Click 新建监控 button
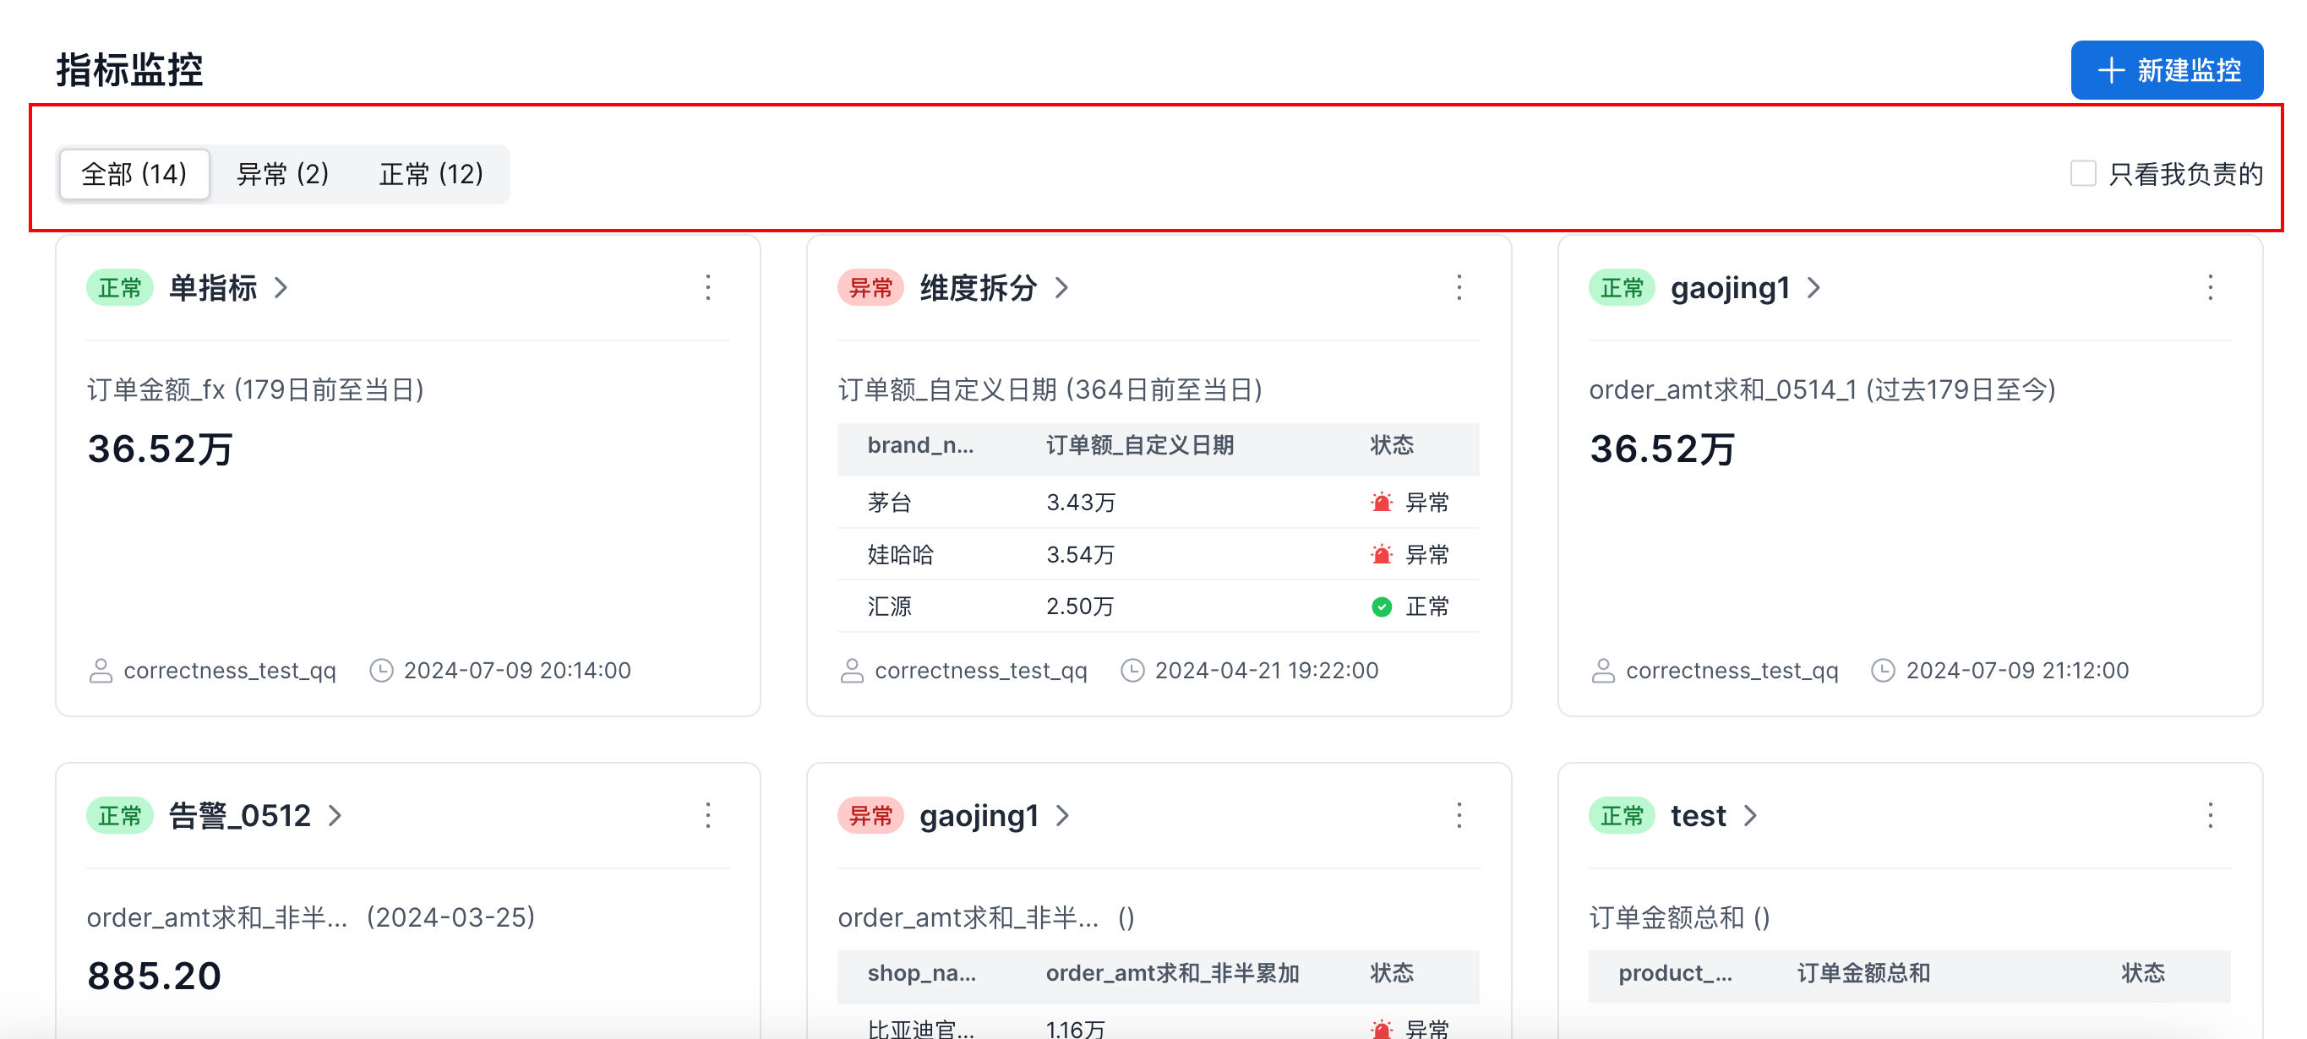The width and height of the screenshot is (2307, 1039). pos(2166,70)
